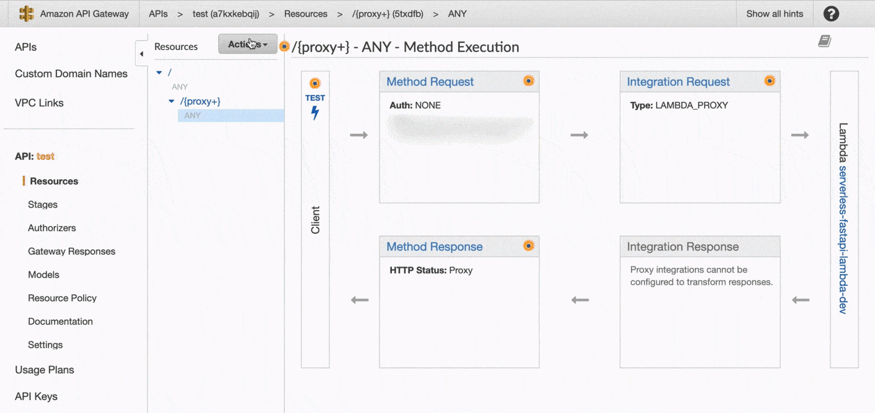Go to Settings in the sidebar
This screenshot has width=875, height=413.
point(45,345)
